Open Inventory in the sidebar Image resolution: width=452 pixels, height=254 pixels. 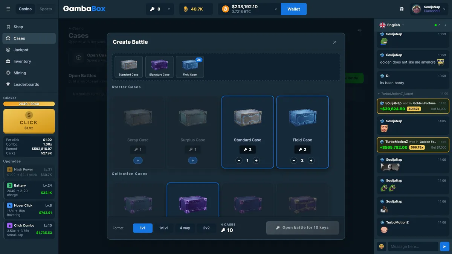[29, 61]
